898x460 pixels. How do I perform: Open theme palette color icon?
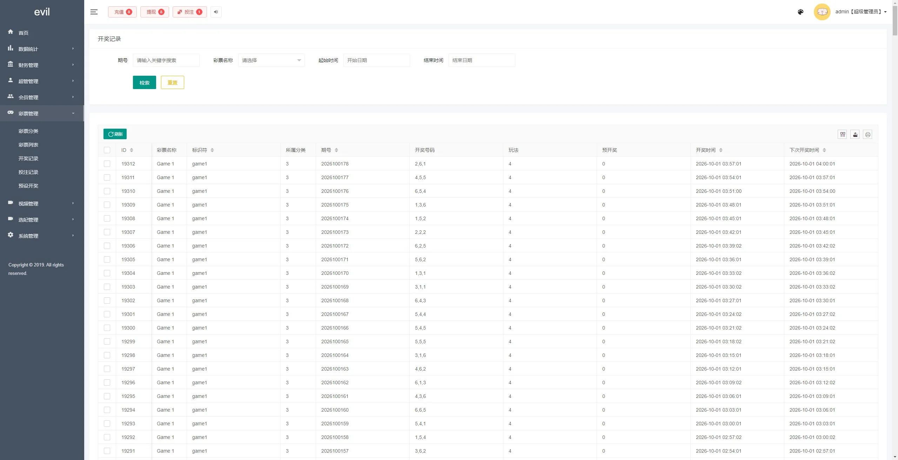800,12
